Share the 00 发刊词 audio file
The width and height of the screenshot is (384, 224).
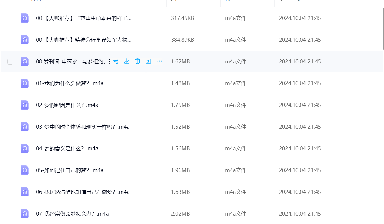click(x=116, y=61)
